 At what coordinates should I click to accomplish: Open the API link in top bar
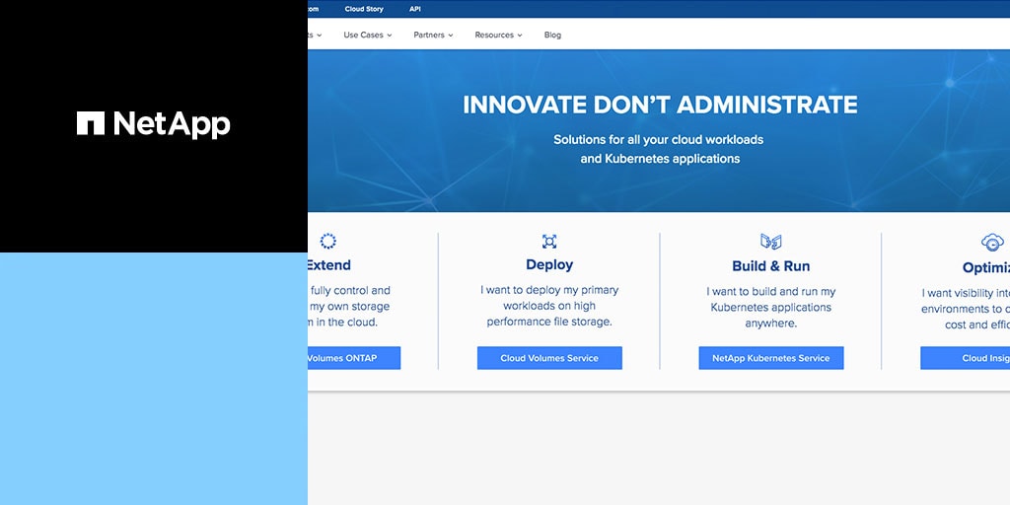415,9
